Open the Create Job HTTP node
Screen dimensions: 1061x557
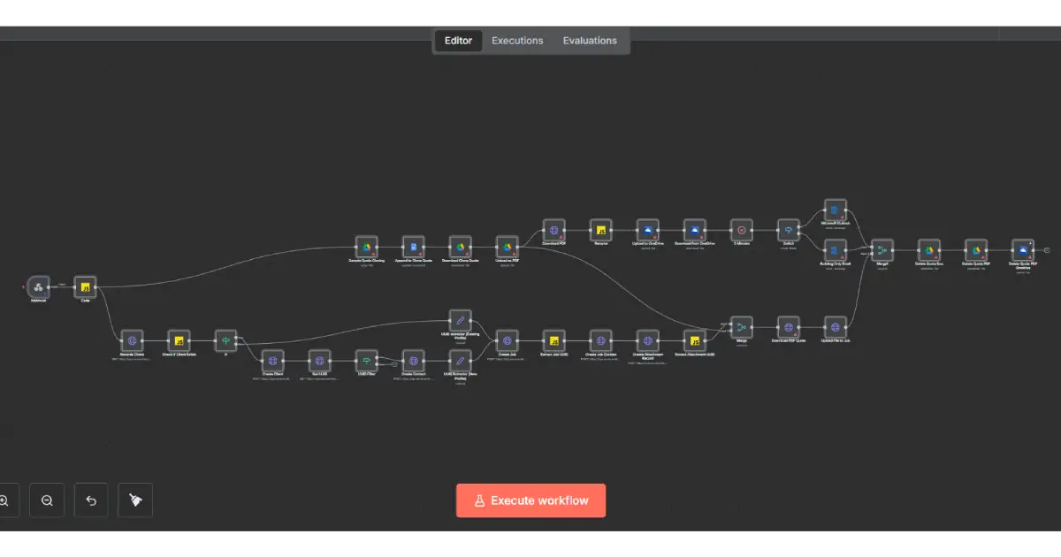tap(507, 340)
